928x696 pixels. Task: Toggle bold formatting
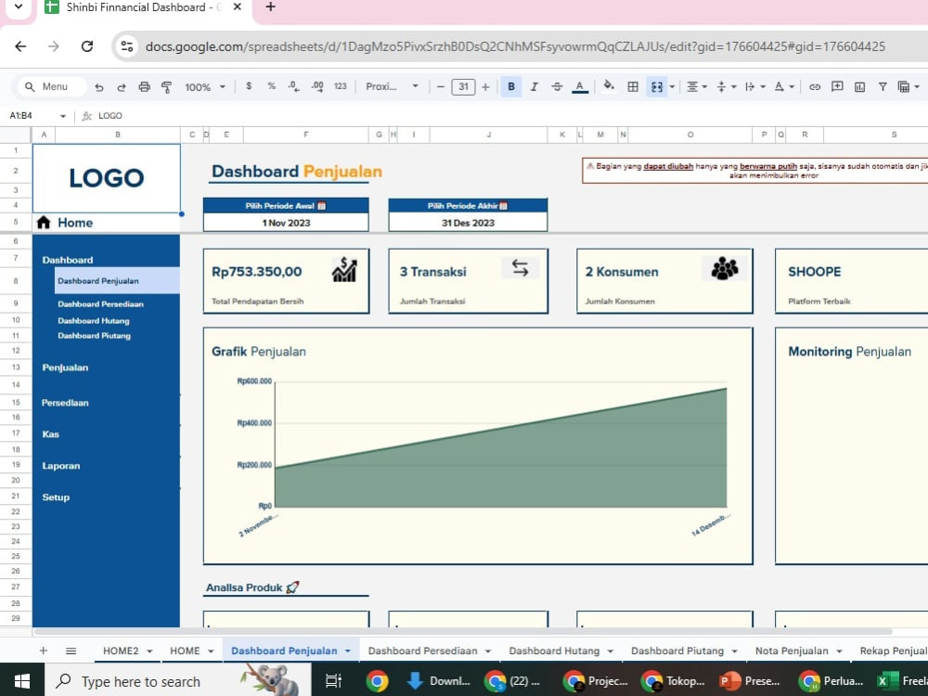(511, 86)
